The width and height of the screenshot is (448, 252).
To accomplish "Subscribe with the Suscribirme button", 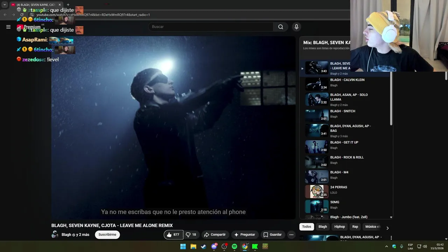I will [107, 234].
